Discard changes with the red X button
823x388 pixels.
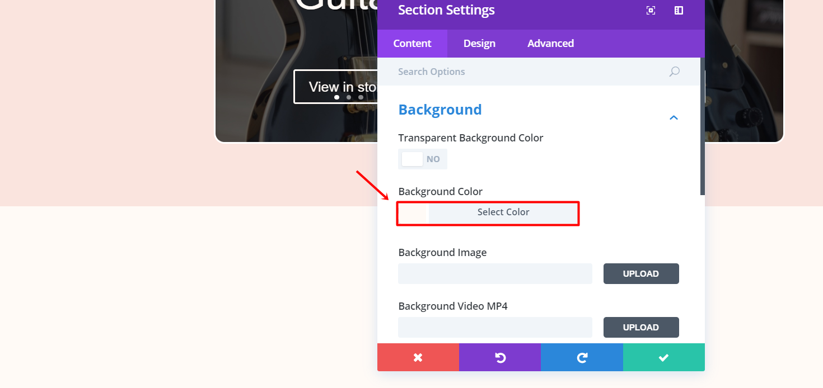click(x=418, y=357)
